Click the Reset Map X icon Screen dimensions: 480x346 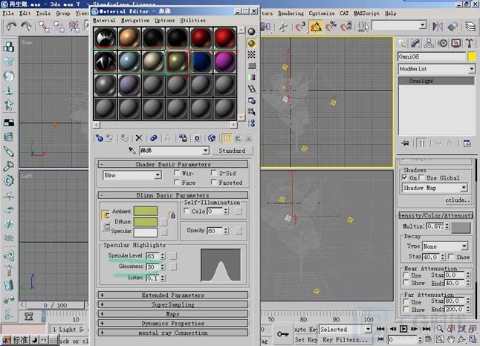(139, 138)
